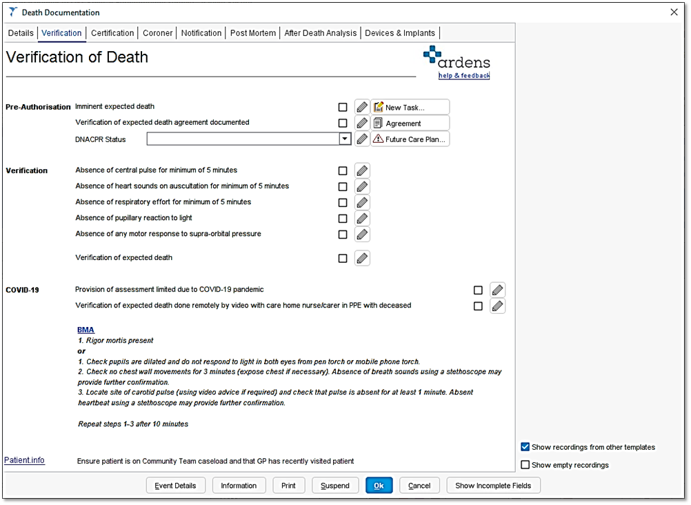Image resolution: width=691 pixels, height=505 pixels.
Task: Open the BMA hyperlink
Action: tap(86, 330)
